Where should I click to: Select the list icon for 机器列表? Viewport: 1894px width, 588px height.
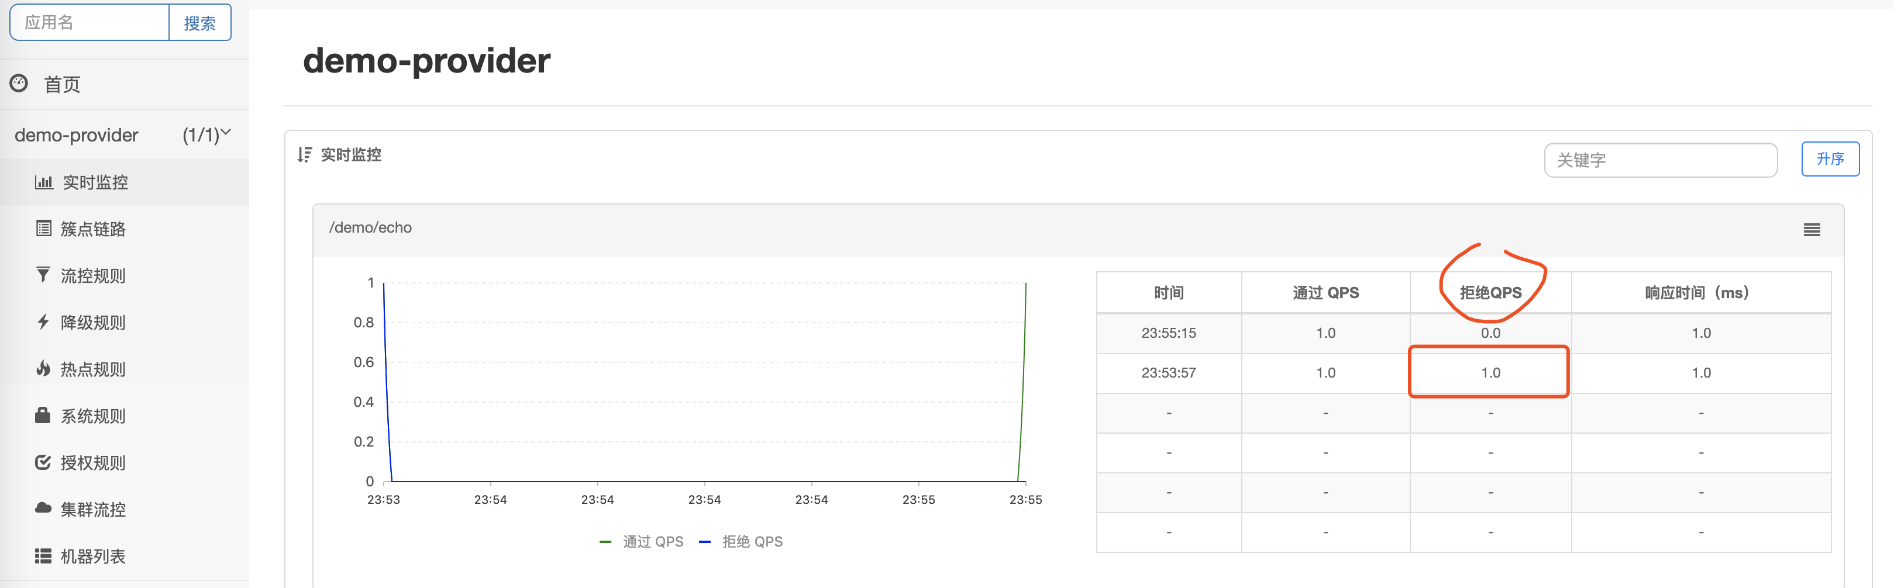pyautogui.click(x=43, y=556)
